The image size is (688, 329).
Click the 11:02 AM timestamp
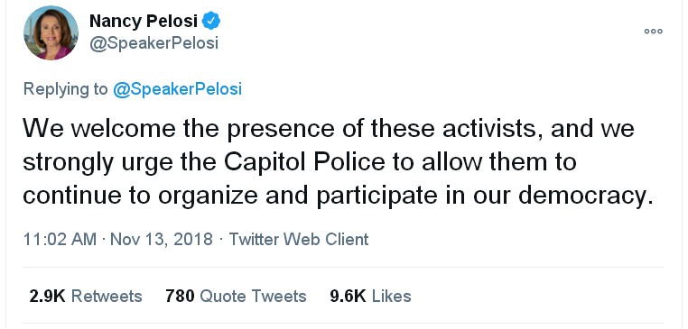pyautogui.click(x=60, y=240)
